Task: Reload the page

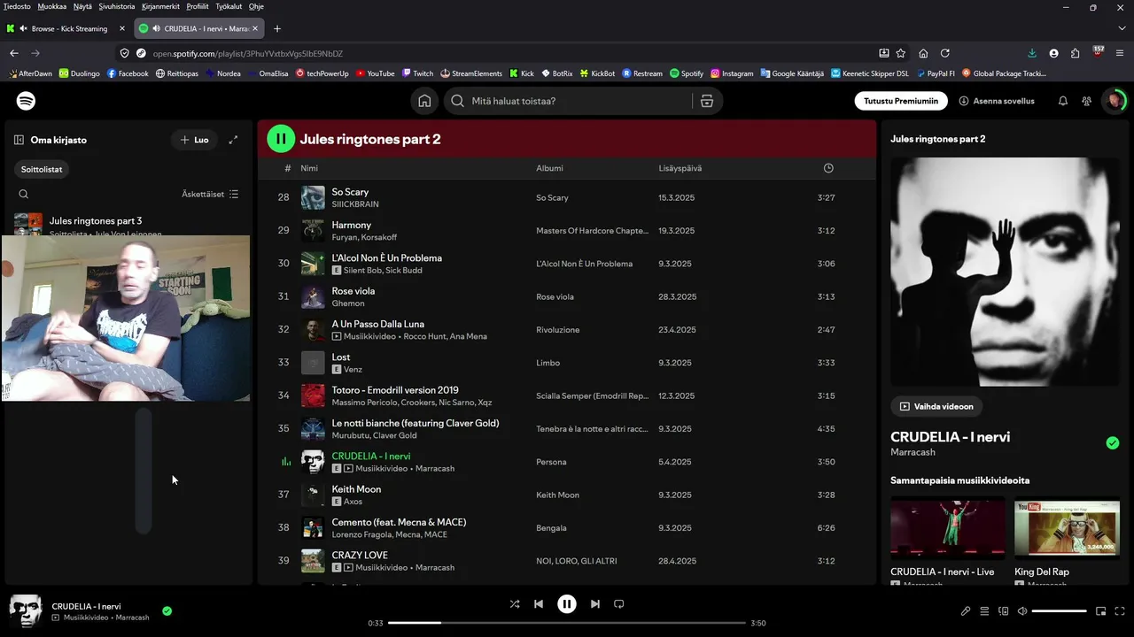Action: pyautogui.click(x=945, y=53)
